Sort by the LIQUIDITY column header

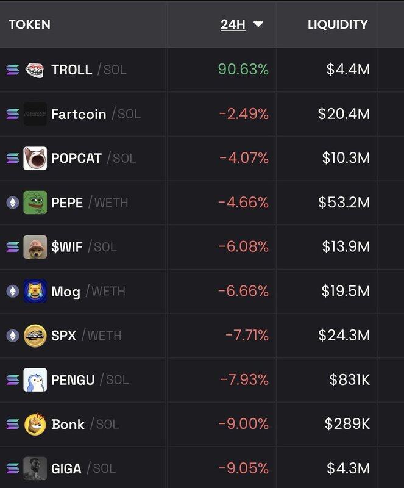tap(337, 24)
